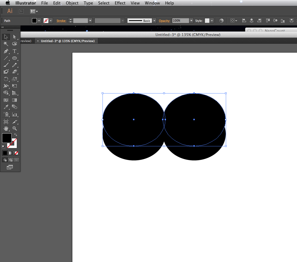The height and width of the screenshot is (262, 297).
Task: Open the Object menu
Action: [x=72, y=3]
